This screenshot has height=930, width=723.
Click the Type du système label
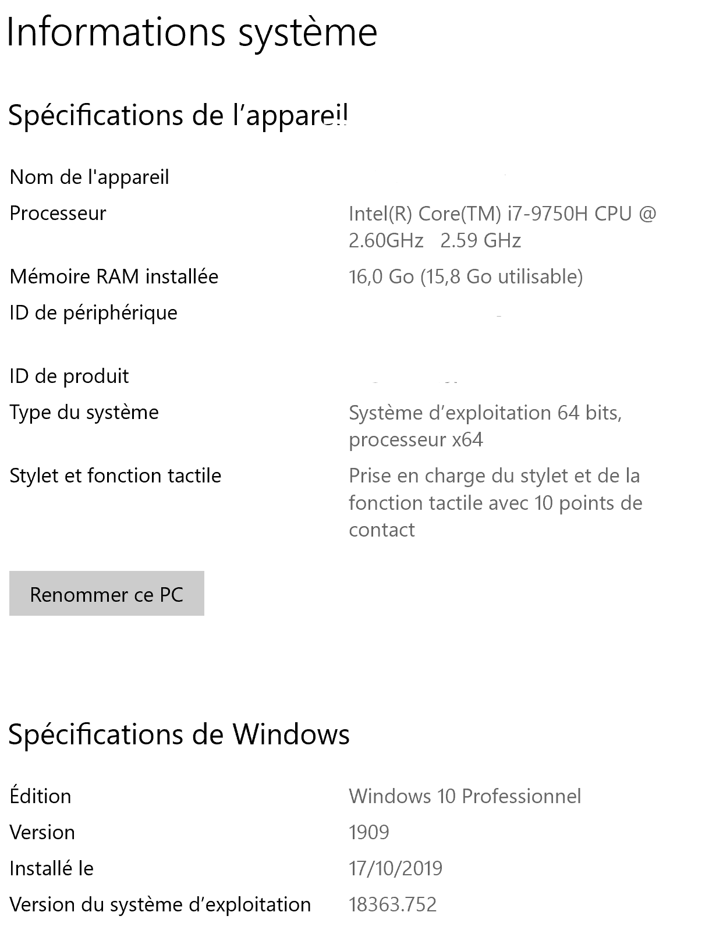84,412
